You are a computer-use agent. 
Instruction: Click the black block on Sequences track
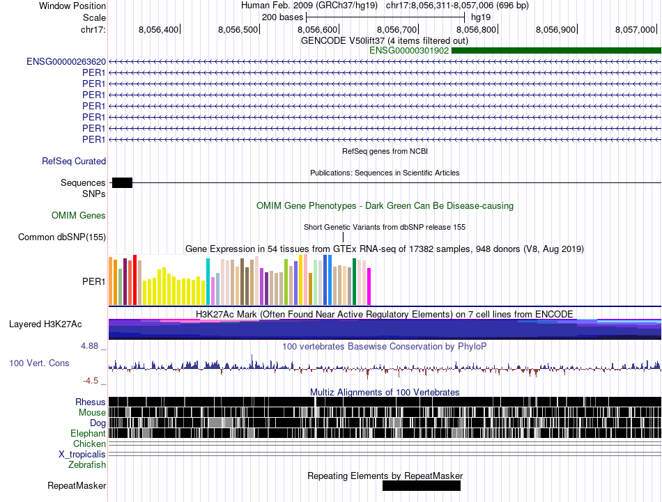122,182
